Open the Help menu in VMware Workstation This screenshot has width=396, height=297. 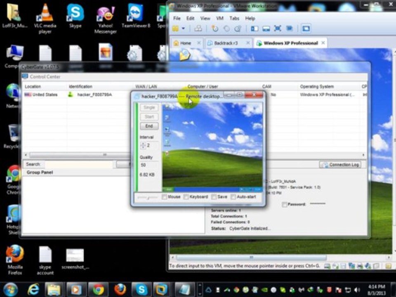pyautogui.click(x=250, y=19)
